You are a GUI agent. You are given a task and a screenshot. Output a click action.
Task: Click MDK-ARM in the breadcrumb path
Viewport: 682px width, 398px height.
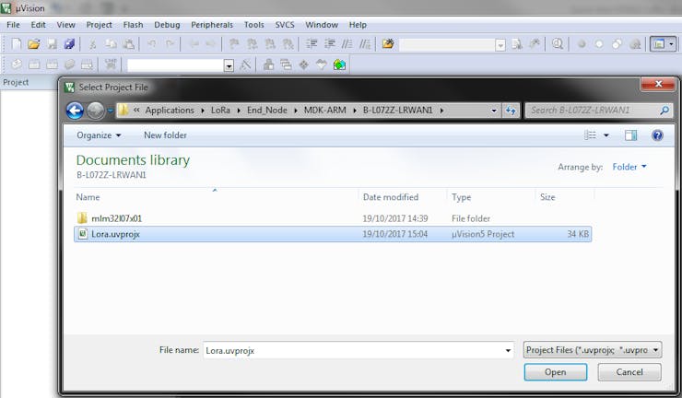[x=325, y=110]
